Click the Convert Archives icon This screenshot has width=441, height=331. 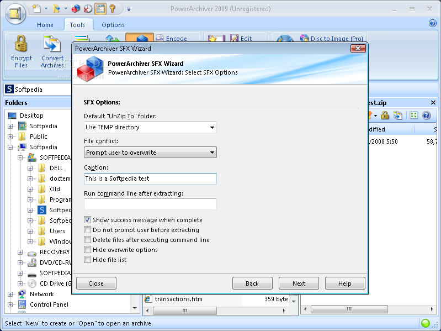52,44
